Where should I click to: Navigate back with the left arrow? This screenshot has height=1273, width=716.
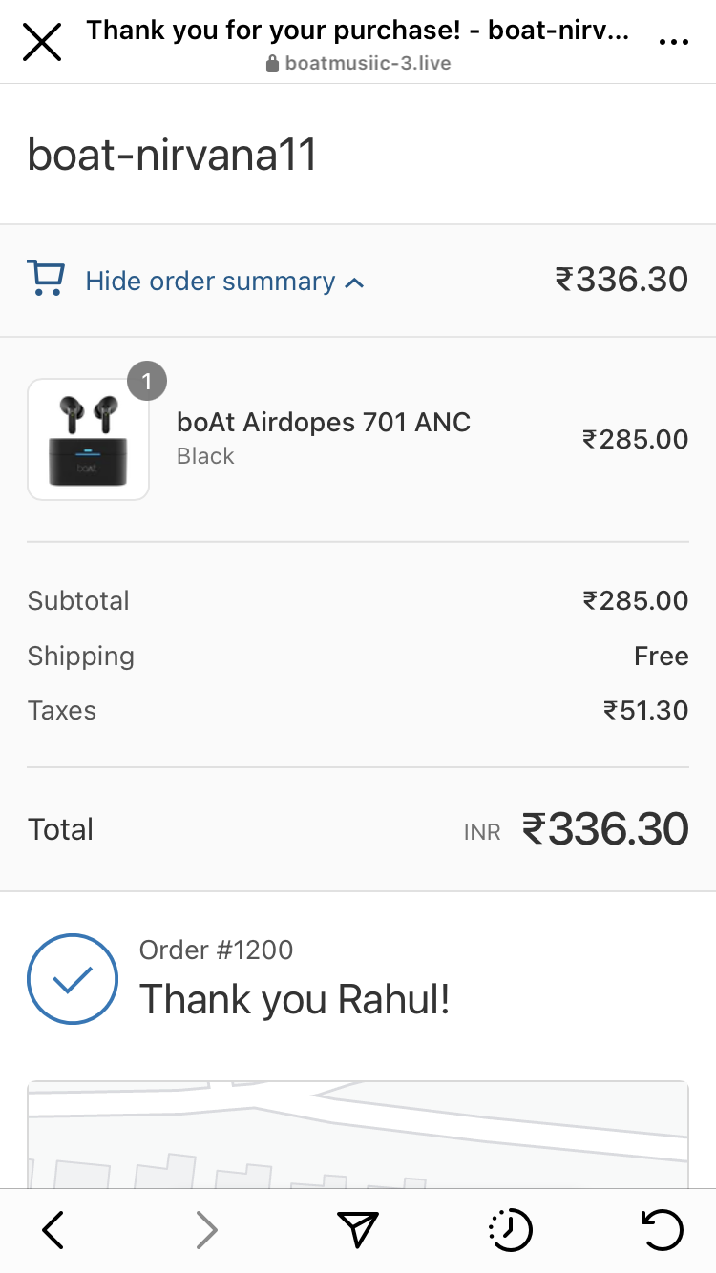click(x=53, y=1230)
